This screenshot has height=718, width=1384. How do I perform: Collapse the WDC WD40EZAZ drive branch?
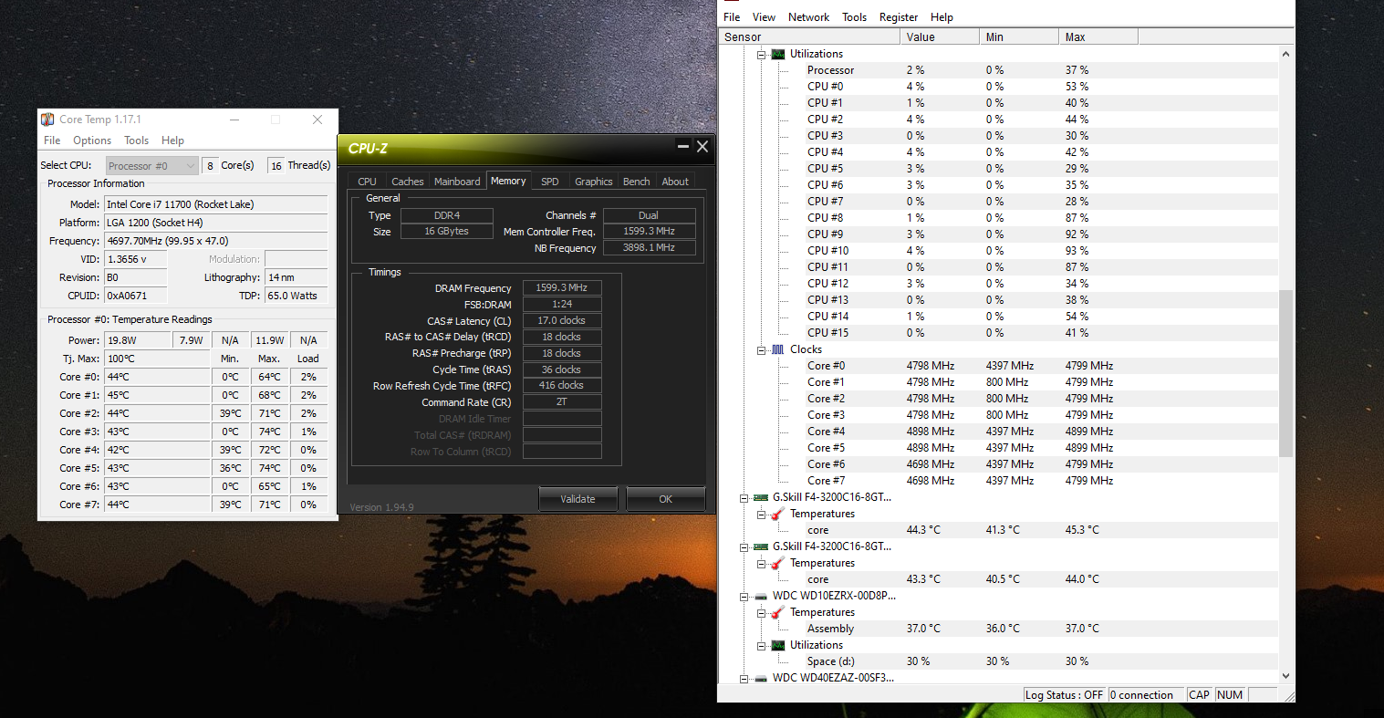[744, 678]
